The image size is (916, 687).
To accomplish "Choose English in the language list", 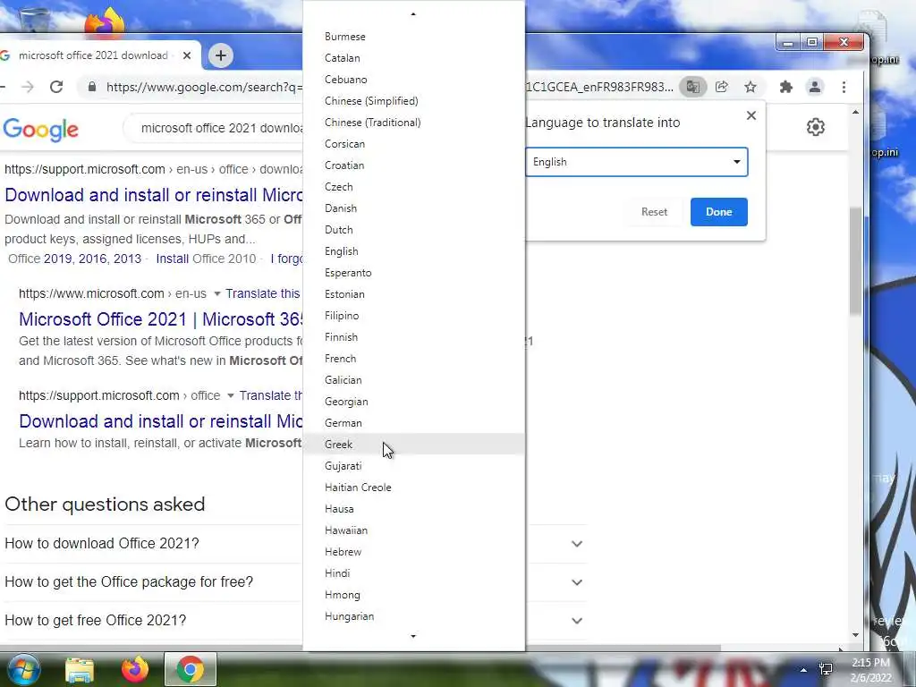I will [x=413, y=251].
